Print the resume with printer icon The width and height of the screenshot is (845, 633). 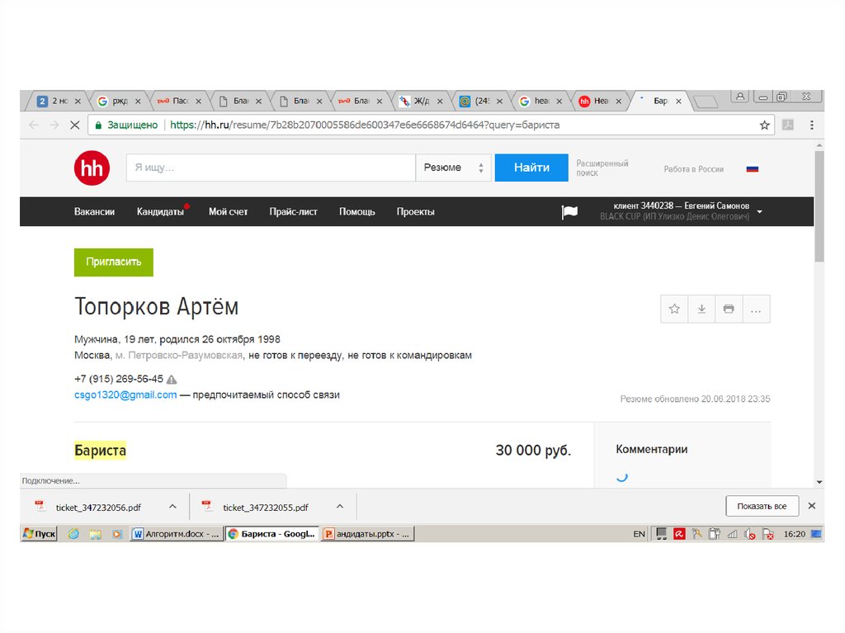[x=729, y=309]
